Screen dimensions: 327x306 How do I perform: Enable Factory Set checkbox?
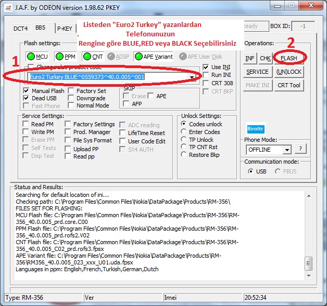(x=71, y=91)
